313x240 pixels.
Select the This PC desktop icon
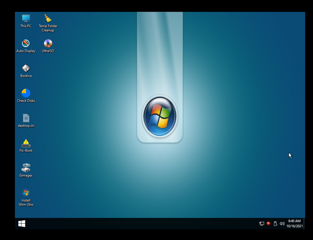click(26, 18)
